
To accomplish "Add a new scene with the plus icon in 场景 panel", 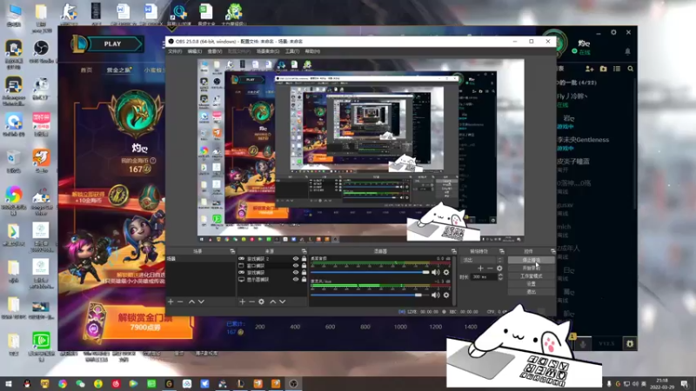I will pyautogui.click(x=171, y=302).
